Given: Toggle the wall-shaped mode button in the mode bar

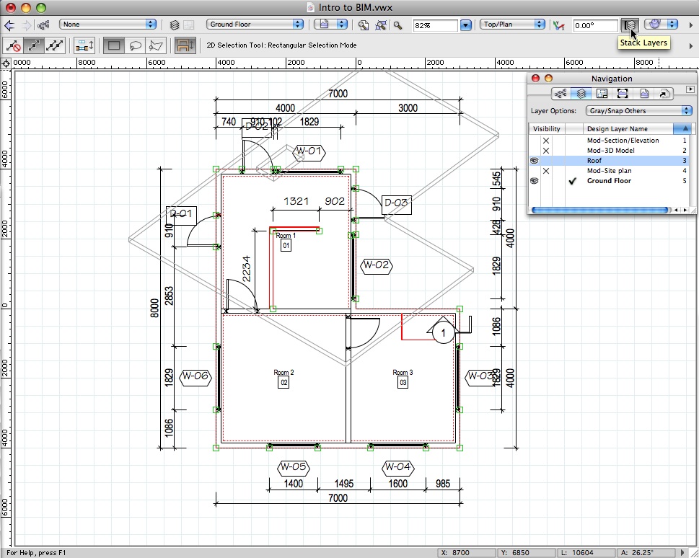Looking at the screenshot, I should click(x=185, y=45).
